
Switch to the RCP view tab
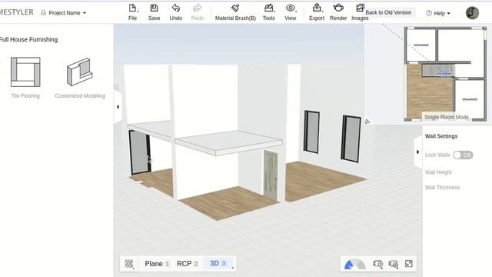[187, 263]
